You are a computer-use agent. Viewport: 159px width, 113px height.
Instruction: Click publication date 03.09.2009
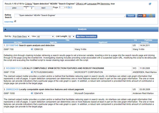(x=145, y=89)
